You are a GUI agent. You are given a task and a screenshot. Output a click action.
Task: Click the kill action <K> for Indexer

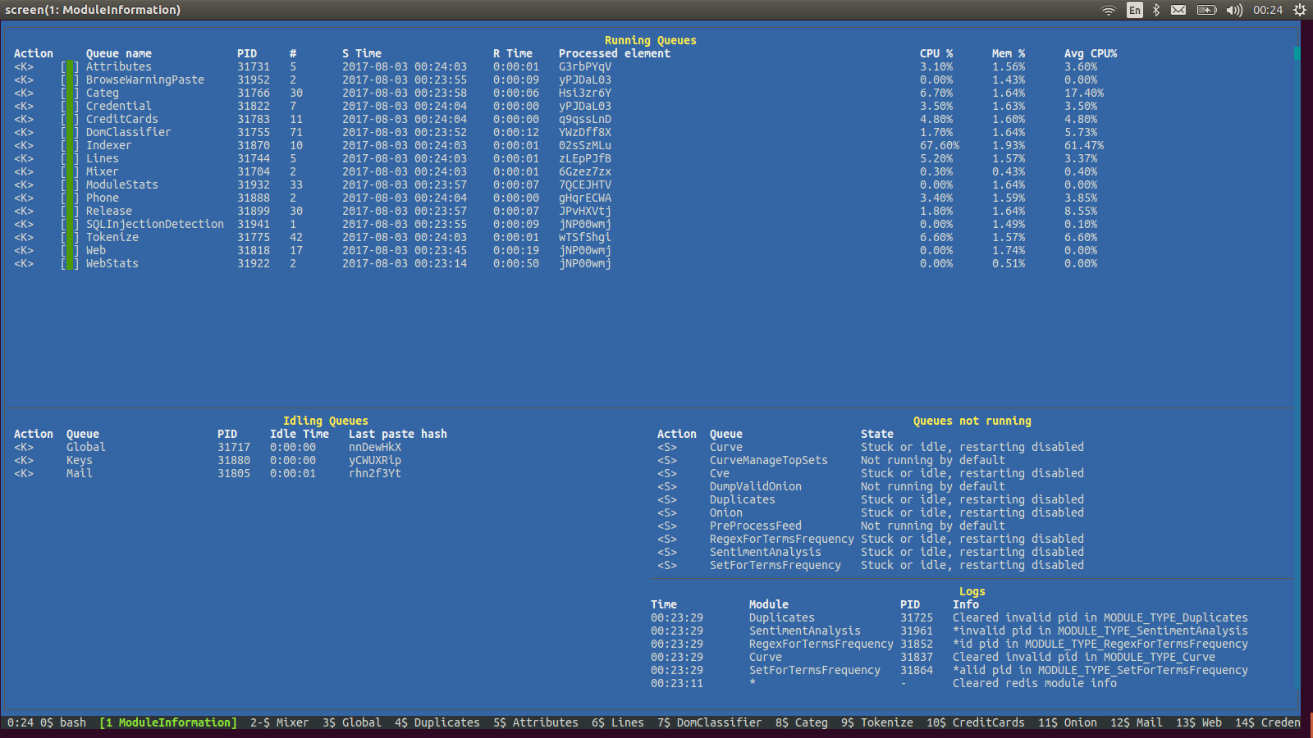click(24, 145)
